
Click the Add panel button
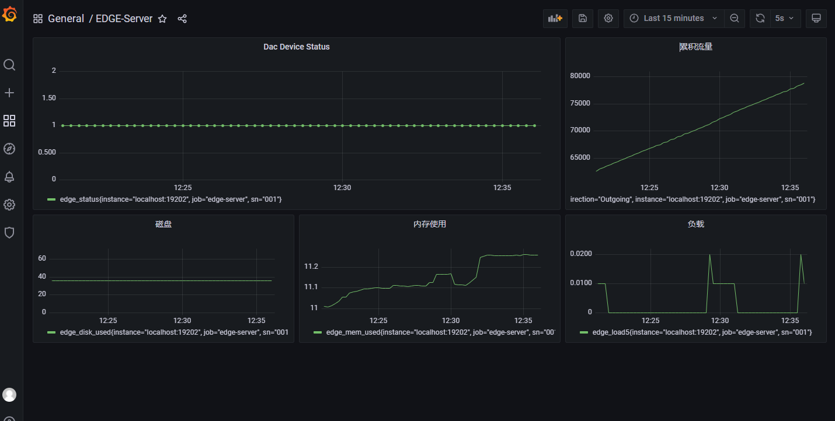click(x=555, y=18)
